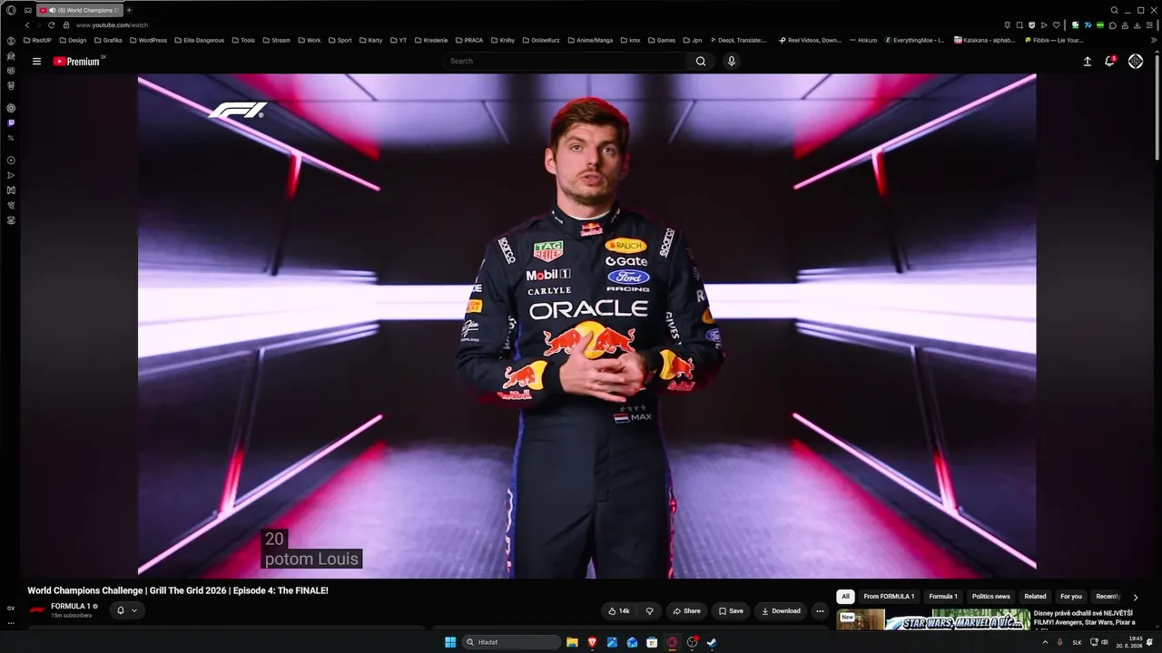
Task: Click the Windows taskbar search box
Action: click(x=511, y=642)
